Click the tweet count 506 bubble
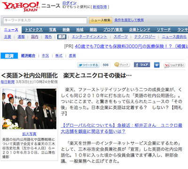 106,65
